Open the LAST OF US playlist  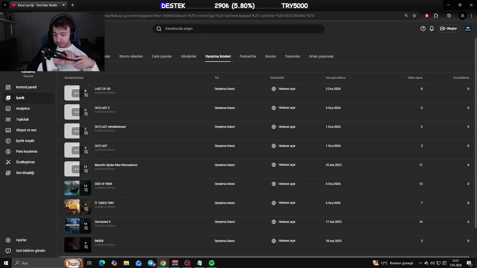pyautogui.click(x=102, y=89)
